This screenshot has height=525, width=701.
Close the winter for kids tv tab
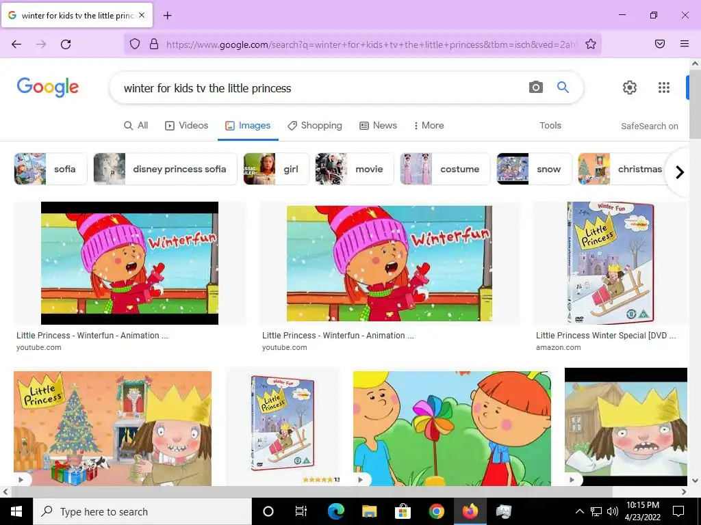[x=142, y=15]
